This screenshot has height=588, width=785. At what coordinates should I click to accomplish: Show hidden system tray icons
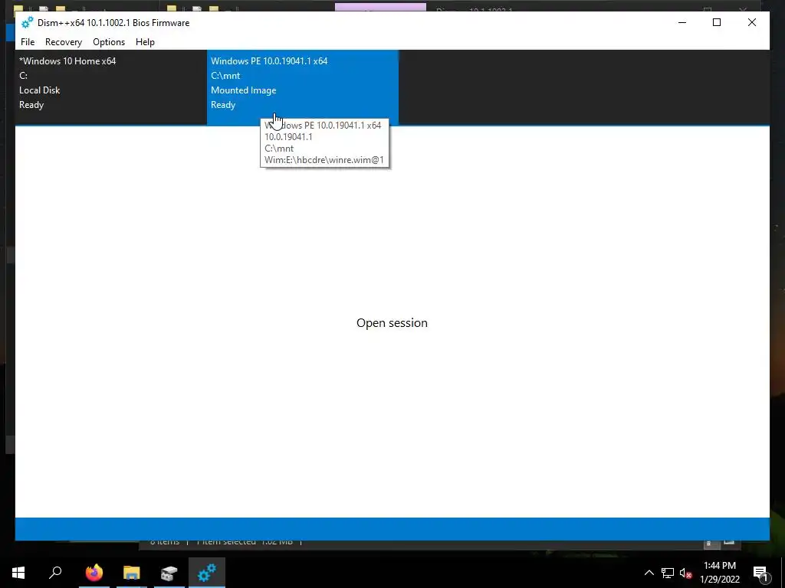click(x=649, y=573)
